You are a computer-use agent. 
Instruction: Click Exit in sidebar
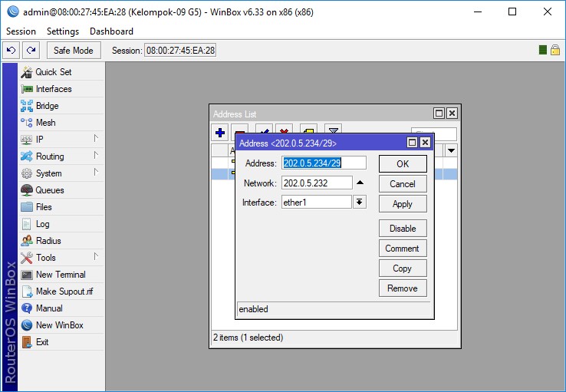[x=61, y=342]
